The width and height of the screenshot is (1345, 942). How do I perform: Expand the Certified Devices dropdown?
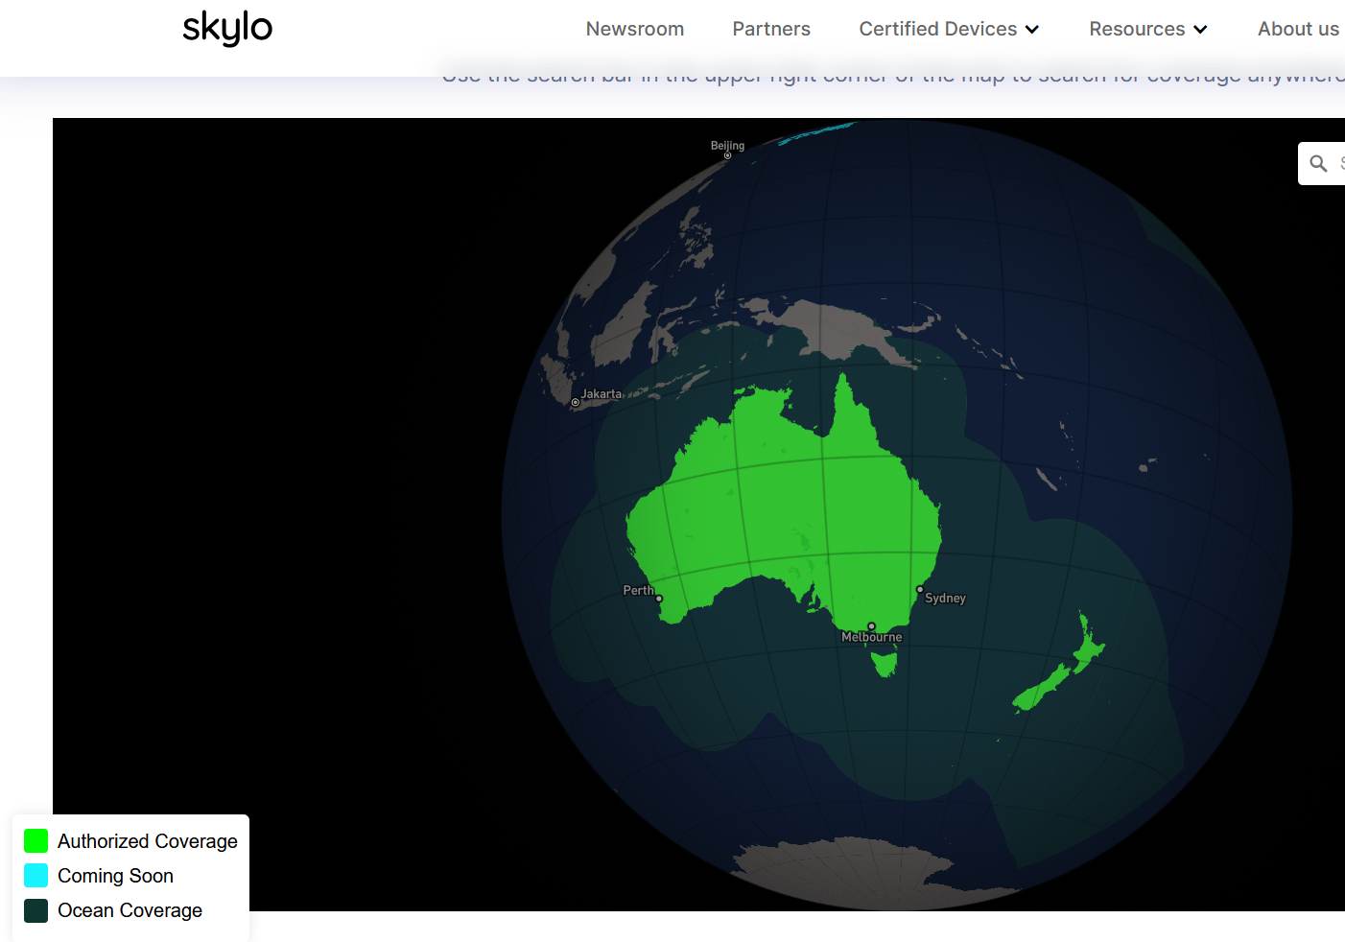tap(937, 29)
